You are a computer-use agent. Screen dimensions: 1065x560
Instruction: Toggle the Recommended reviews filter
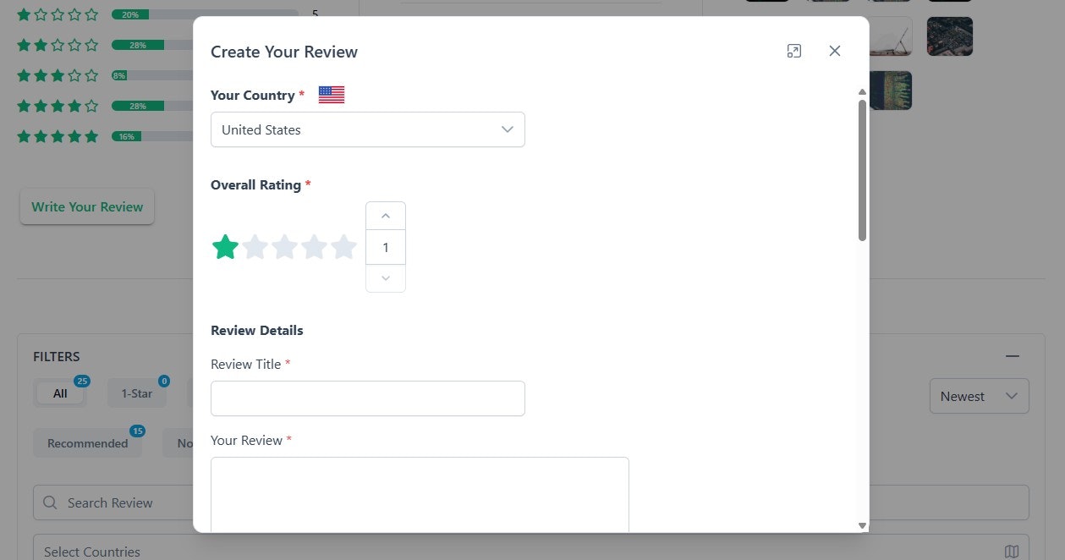pos(87,442)
